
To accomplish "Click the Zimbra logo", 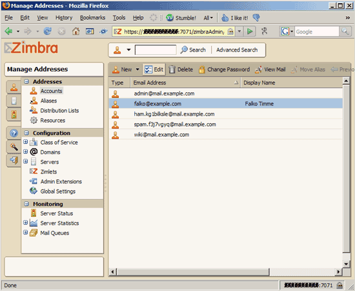I will 31,48.
